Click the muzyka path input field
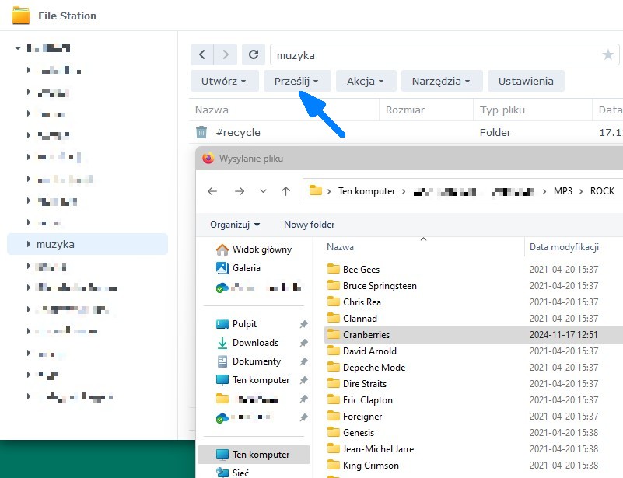The image size is (623, 478). click(445, 54)
